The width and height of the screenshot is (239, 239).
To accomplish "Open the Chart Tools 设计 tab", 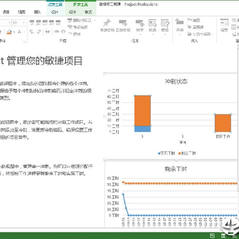I will point(72,12).
